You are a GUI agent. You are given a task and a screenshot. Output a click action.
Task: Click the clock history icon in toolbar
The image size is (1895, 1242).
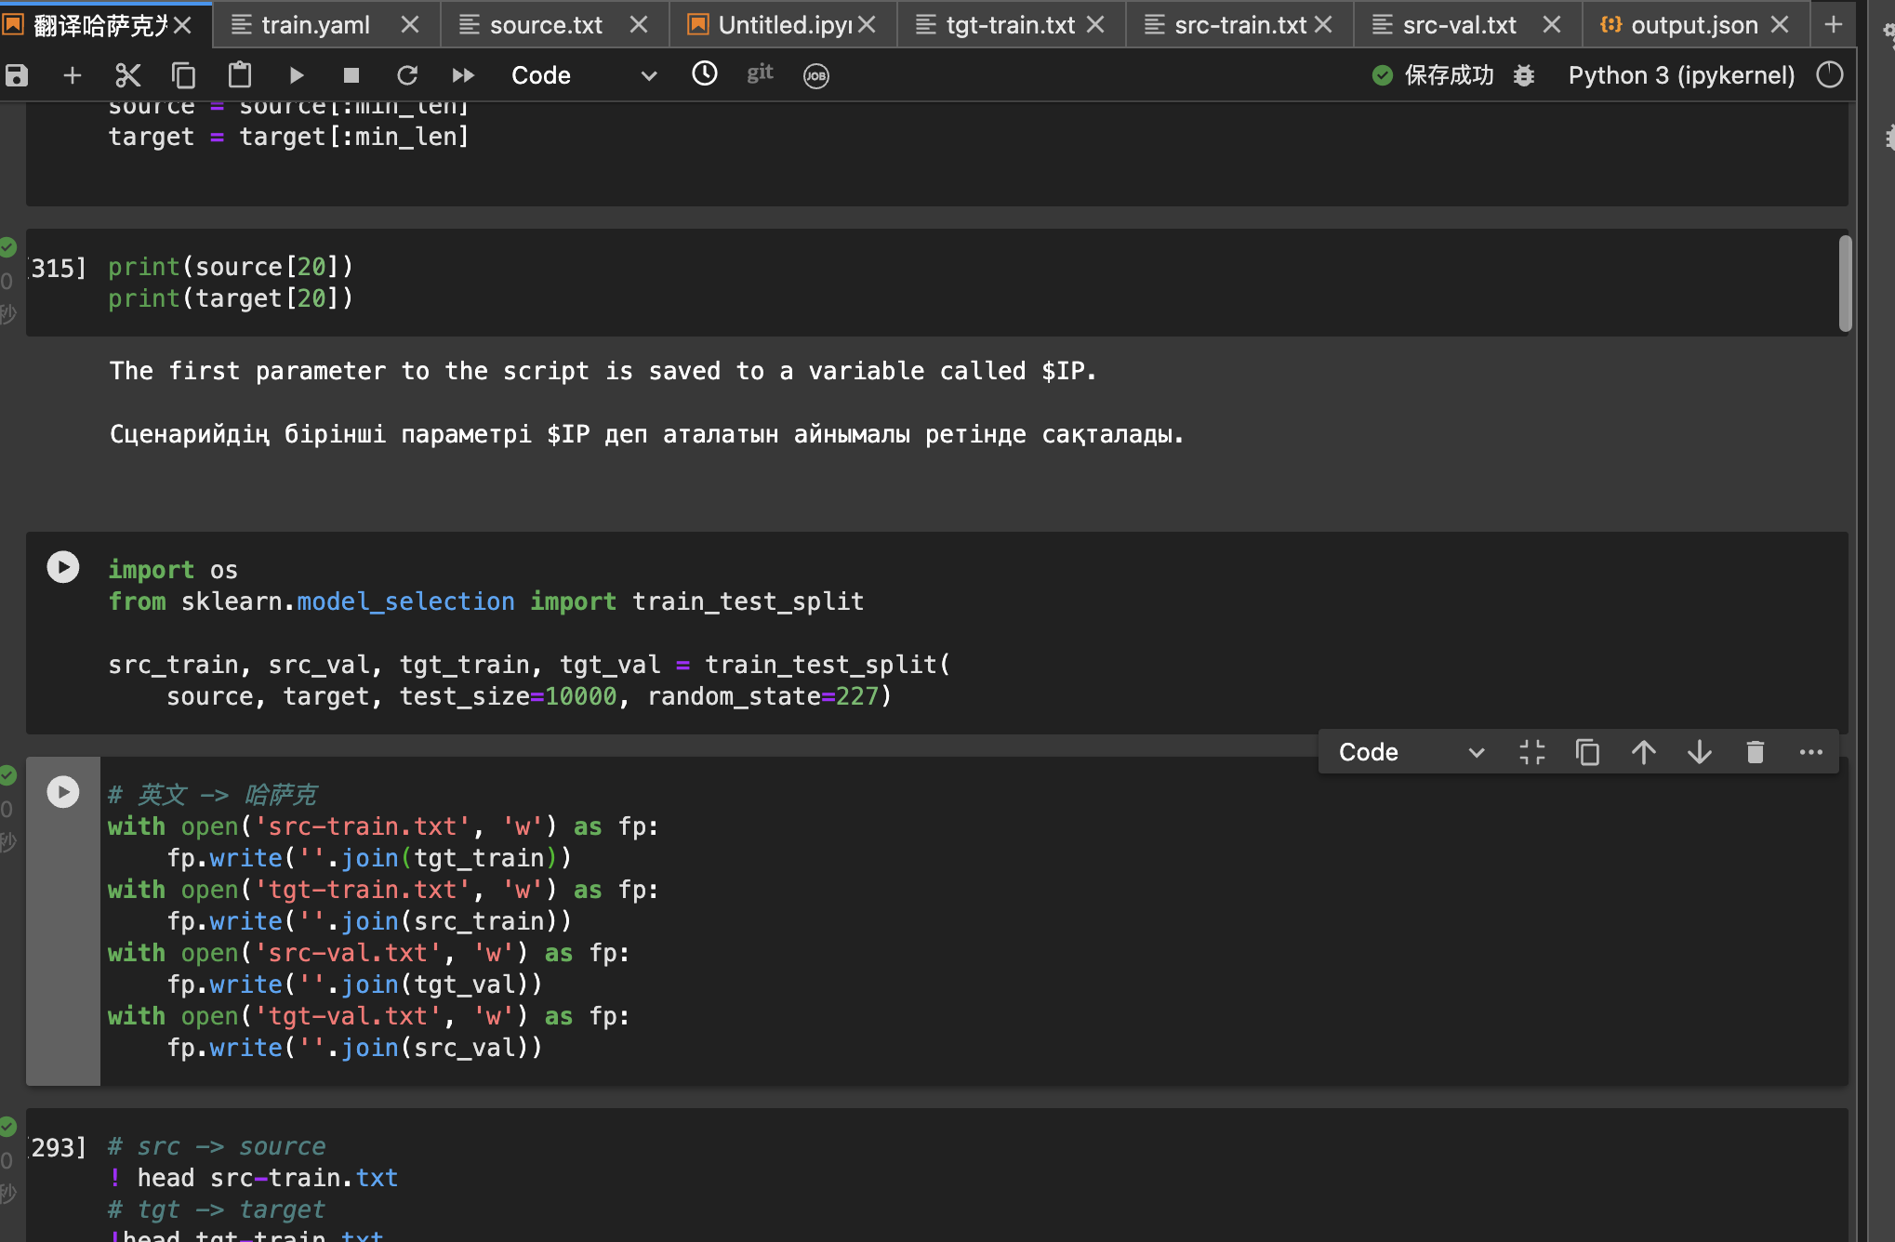point(705,73)
